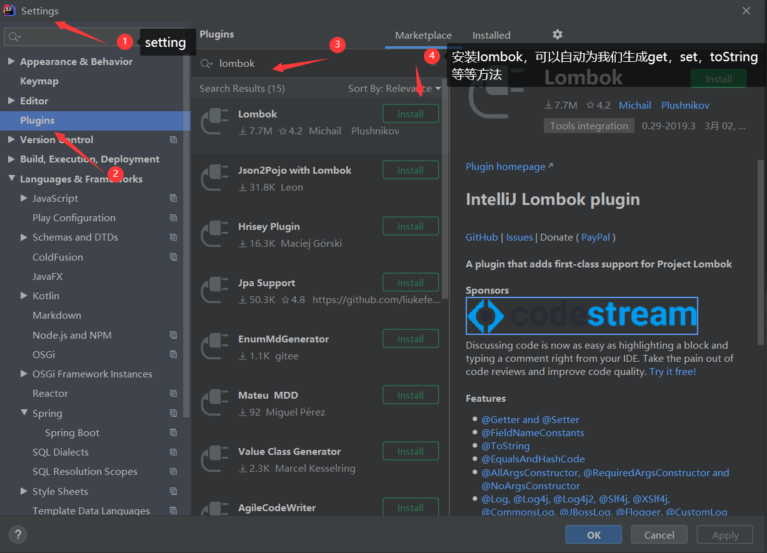Click project-level icon beside SQL Dialects

point(174,452)
